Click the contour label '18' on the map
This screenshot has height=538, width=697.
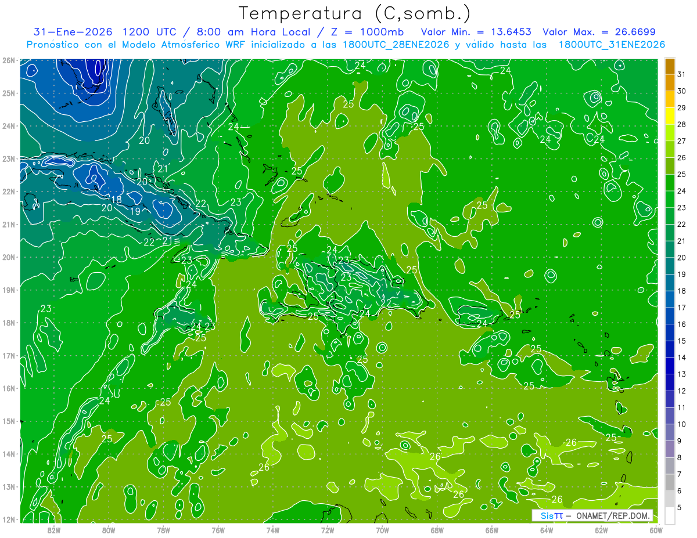pos(116,200)
